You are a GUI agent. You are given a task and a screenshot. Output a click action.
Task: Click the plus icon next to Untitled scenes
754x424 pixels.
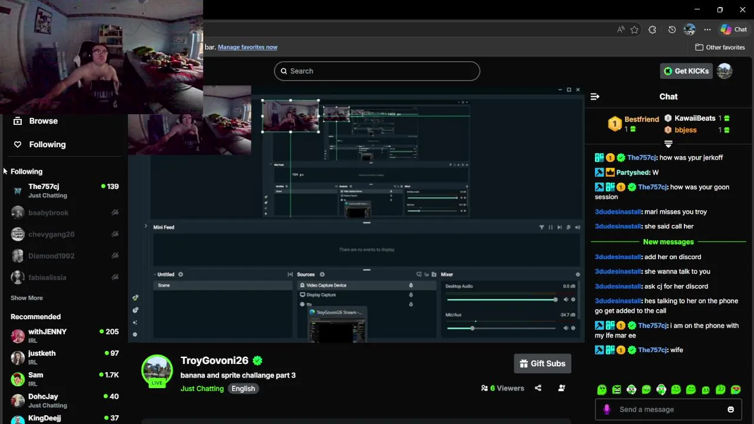point(181,274)
